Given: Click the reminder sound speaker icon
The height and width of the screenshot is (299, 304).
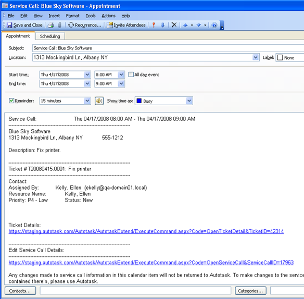Looking at the screenshot, I should click(99, 101).
